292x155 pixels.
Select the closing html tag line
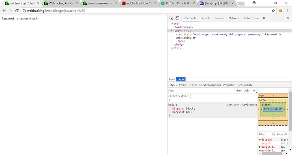point(176,48)
